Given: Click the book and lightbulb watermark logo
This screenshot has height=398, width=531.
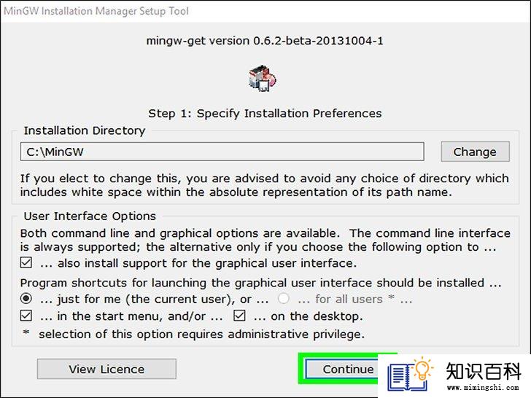Looking at the screenshot, I should (x=411, y=374).
